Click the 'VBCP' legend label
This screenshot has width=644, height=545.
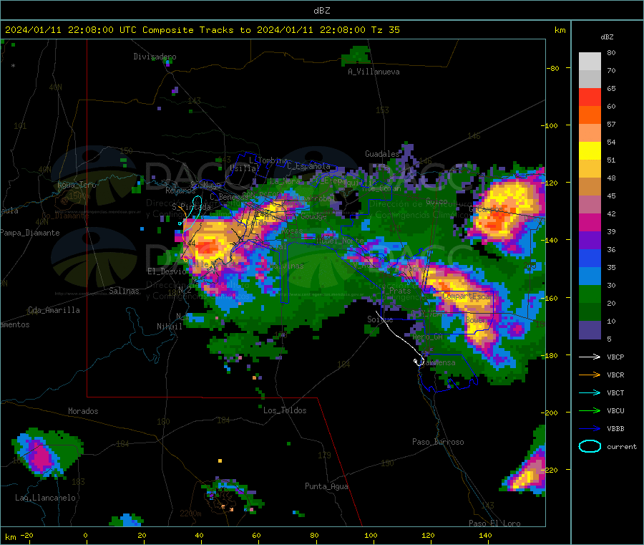(x=615, y=357)
